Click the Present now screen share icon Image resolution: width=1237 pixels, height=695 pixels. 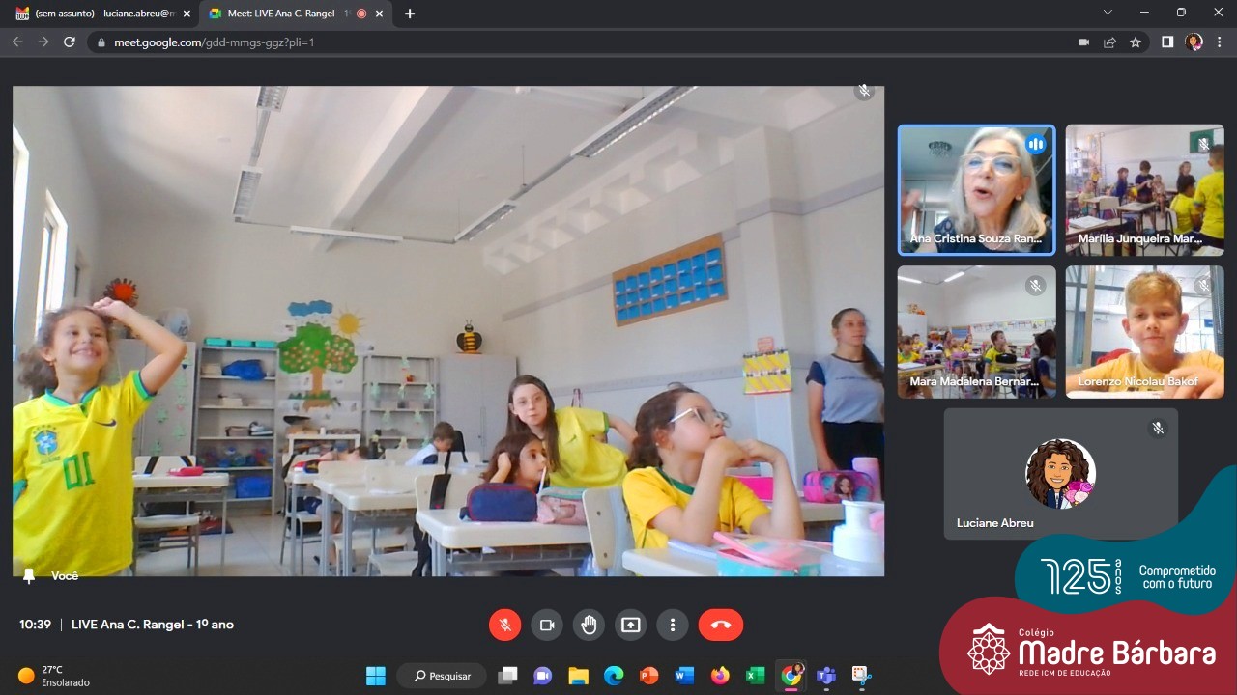click(x=630, y=625)
